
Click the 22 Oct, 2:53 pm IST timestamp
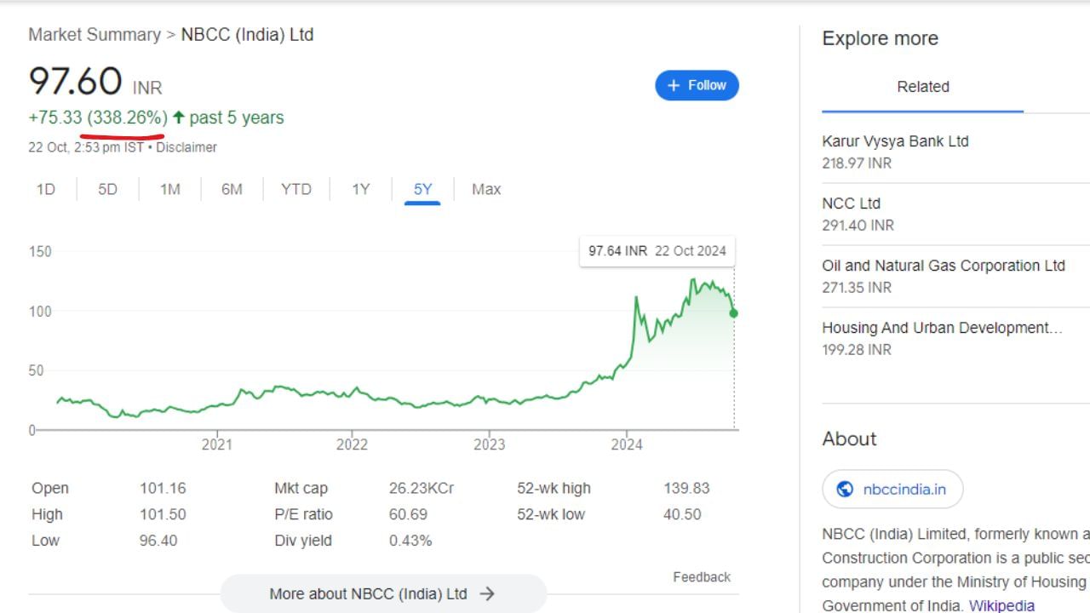point(86,147)
